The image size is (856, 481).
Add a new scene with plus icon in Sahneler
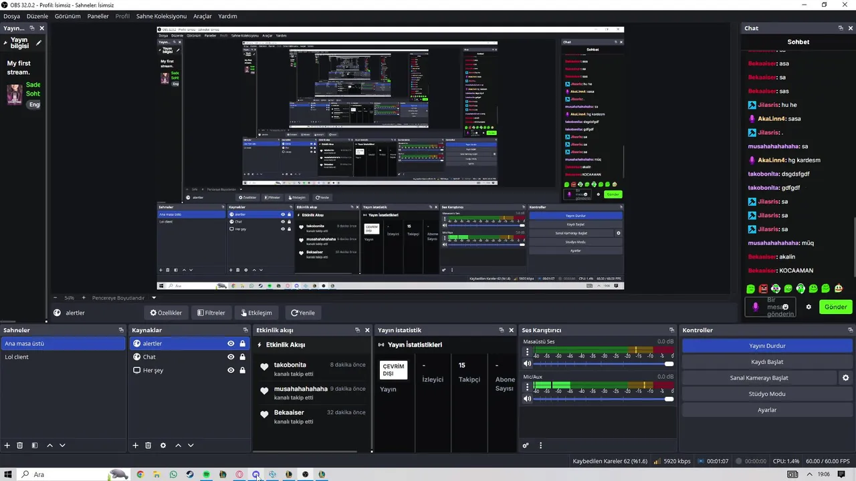7,446
